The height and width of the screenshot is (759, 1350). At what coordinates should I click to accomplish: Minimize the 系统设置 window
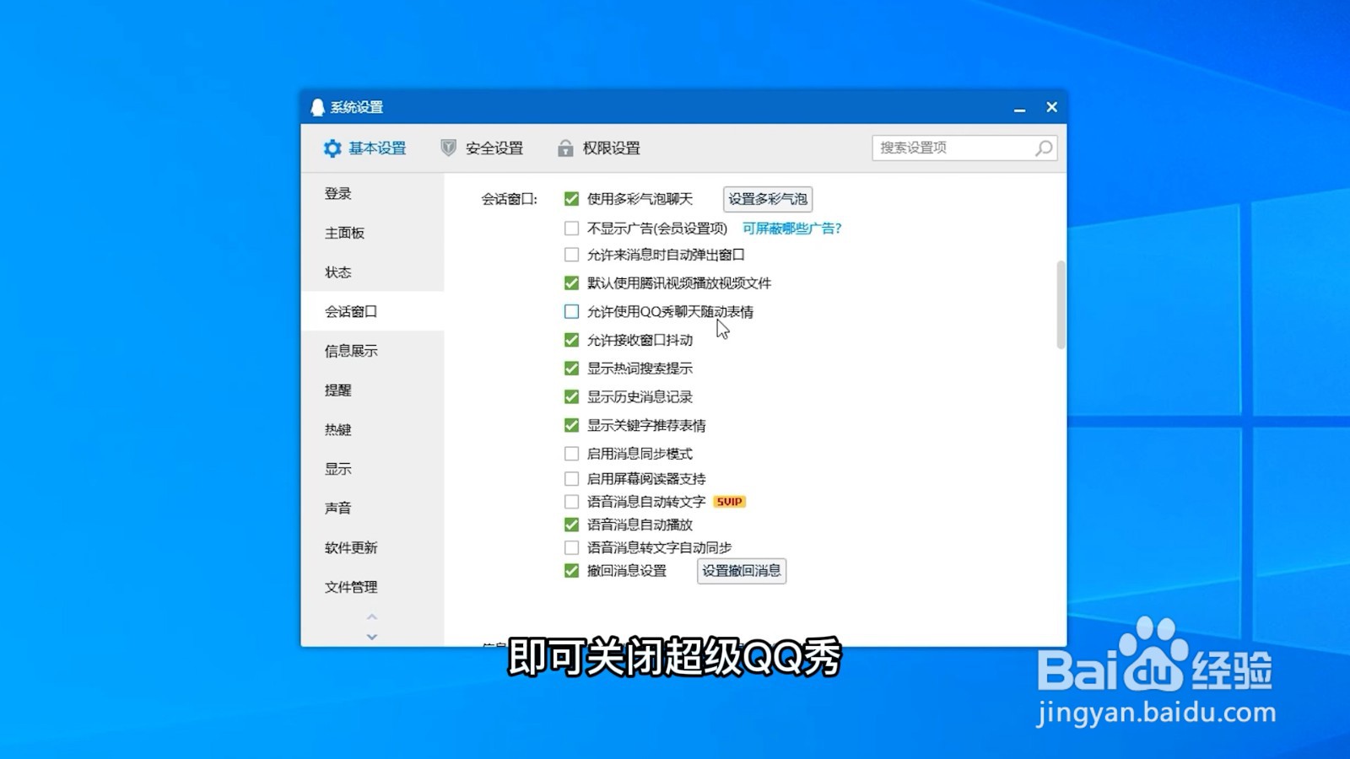(1019, 108)
